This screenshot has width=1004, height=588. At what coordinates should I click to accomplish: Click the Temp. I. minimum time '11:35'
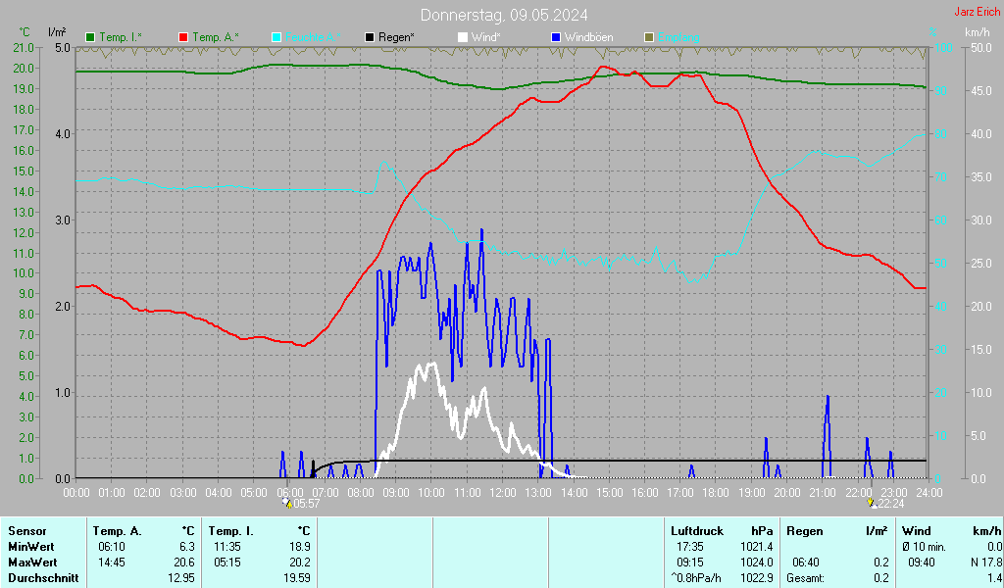226,547
